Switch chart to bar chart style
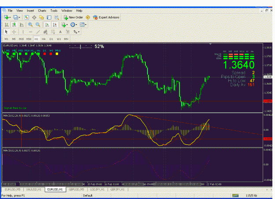 (x=7, y=25)
